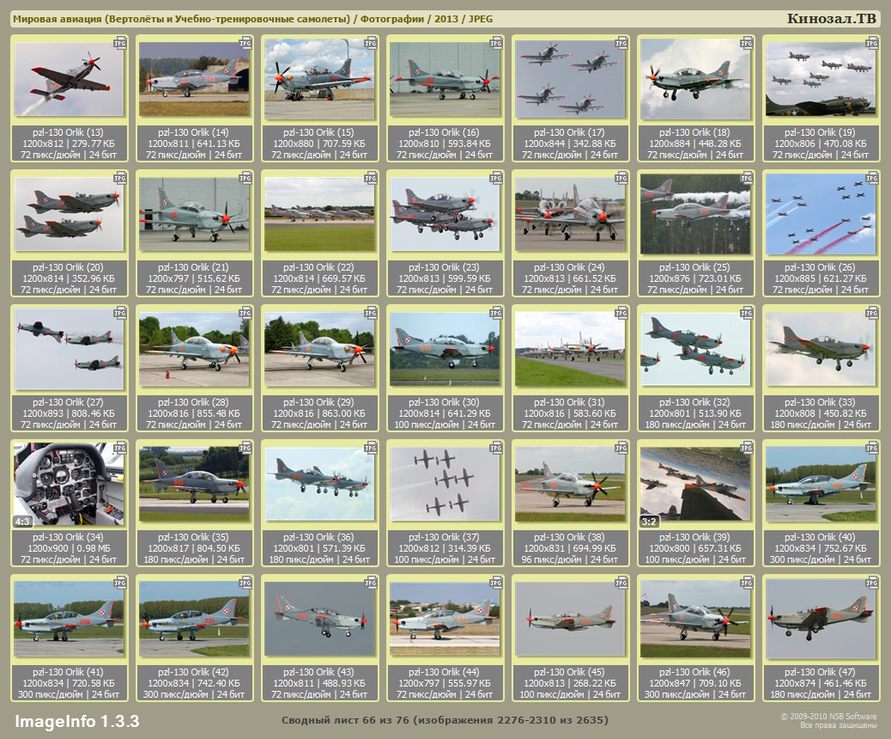891x739 pixels.
Task: Select the pzl-130 Orlik (45) caption label
Action: pyautogui.click(x=570, y=672)
